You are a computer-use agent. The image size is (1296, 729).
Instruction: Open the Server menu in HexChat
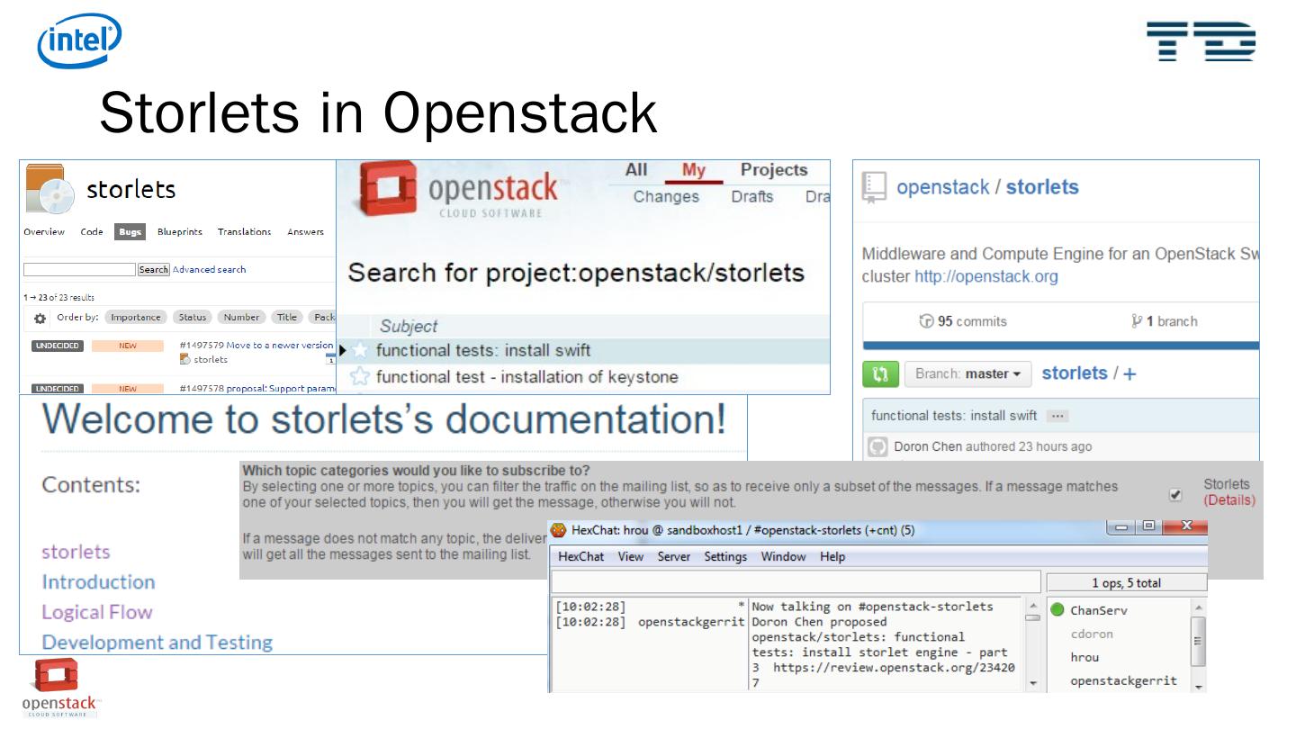tap(673, 557)
